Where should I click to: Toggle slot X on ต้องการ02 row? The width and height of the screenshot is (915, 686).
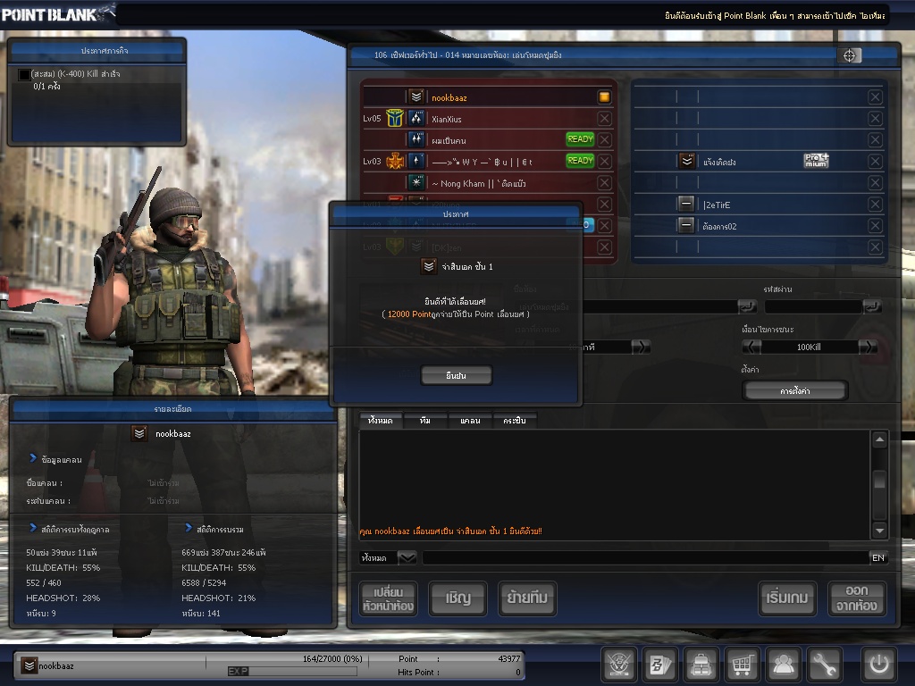875,225
